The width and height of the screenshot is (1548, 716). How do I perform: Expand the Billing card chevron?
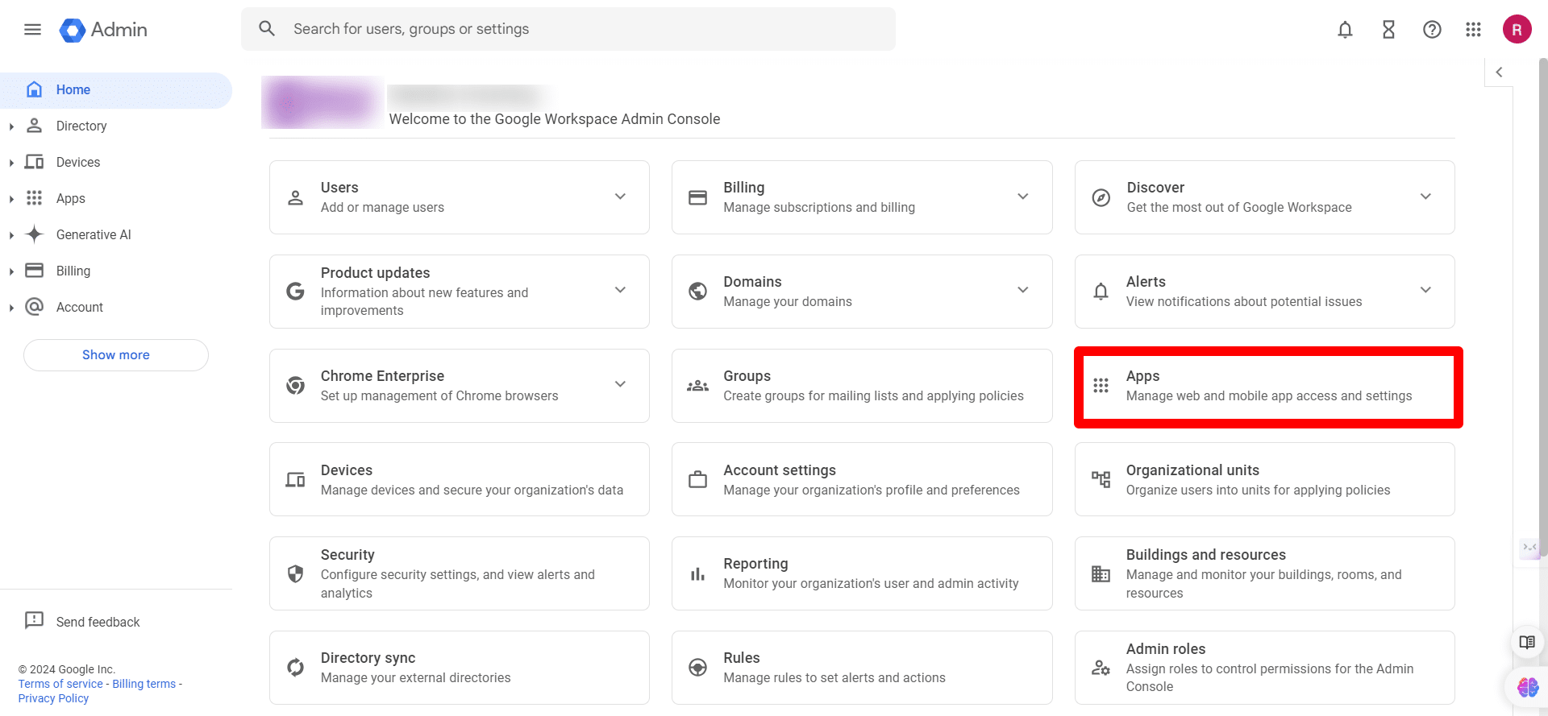(x=1022, y=197)
